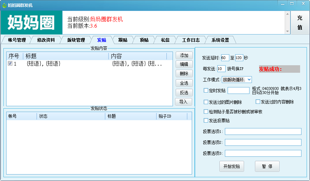Click the 添加 button

tap(184, 55)
